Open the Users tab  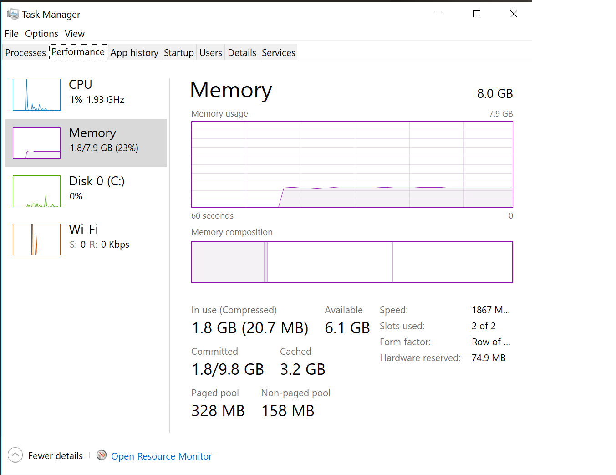pos(210,53)
